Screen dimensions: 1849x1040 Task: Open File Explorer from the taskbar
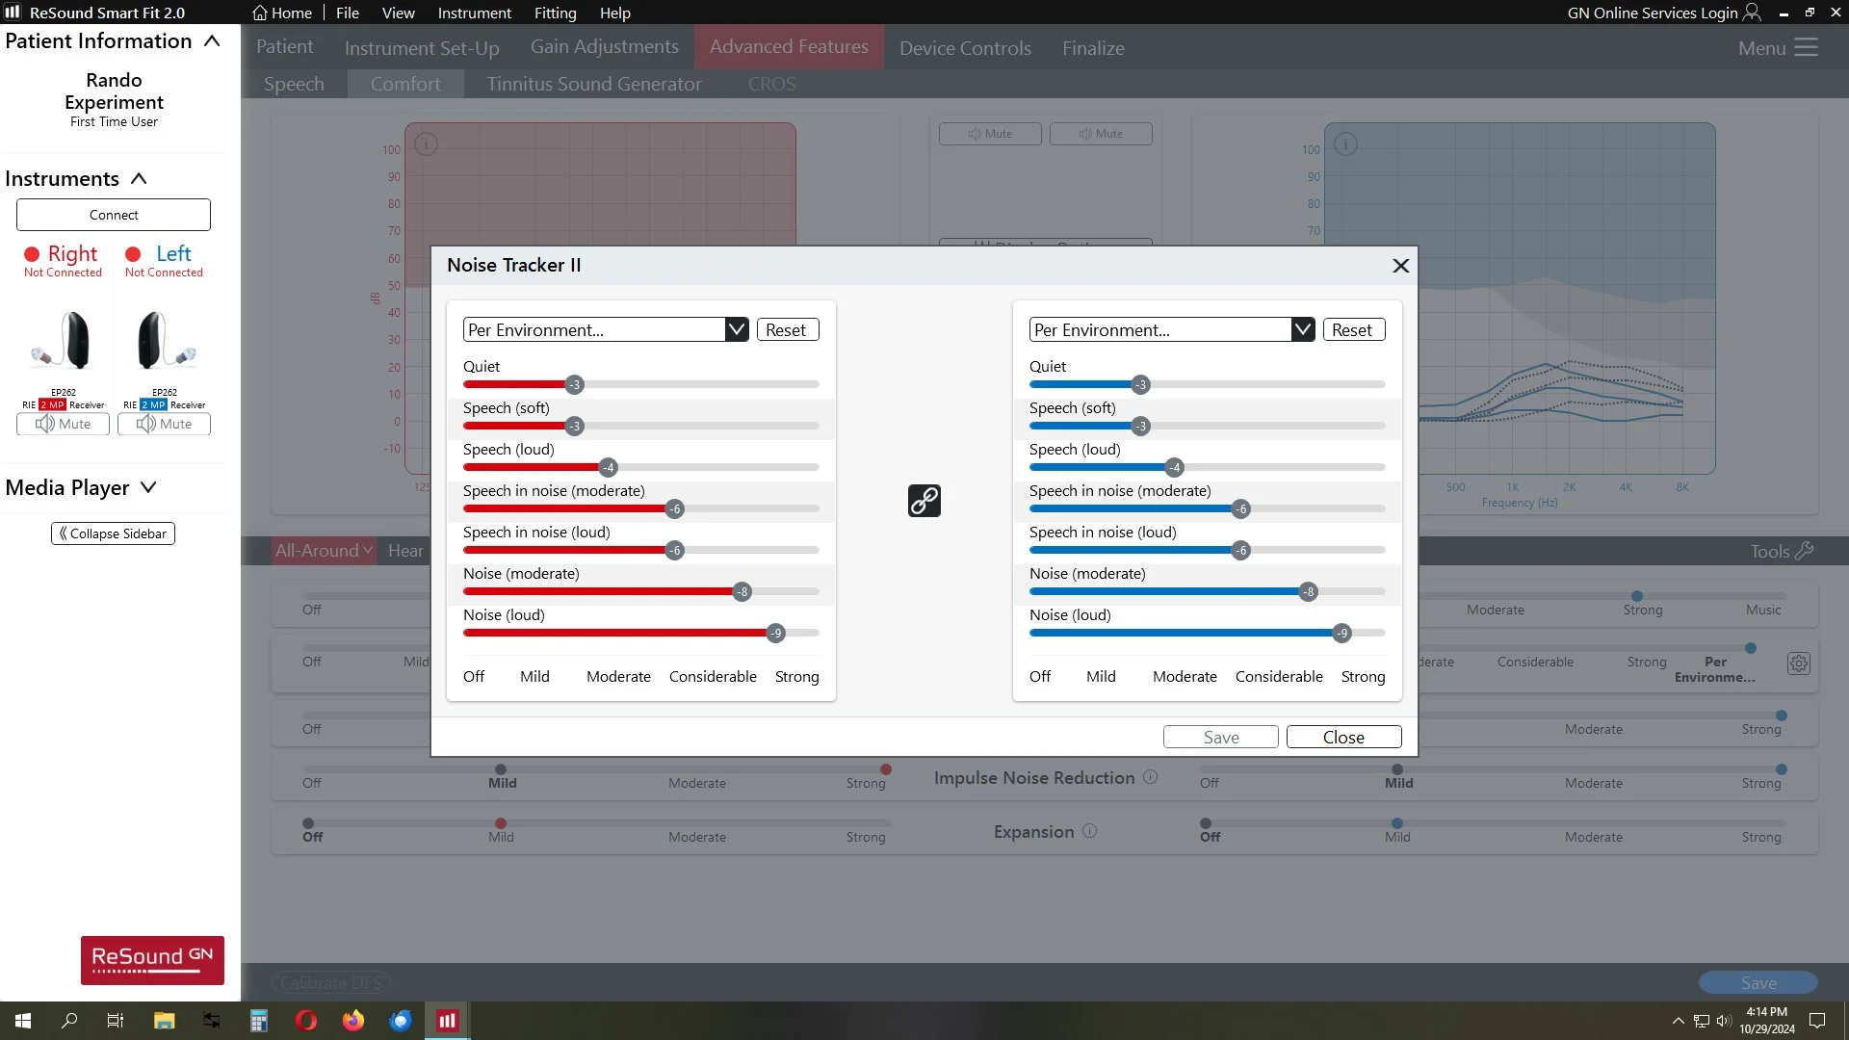click(x=164, y=1021)
